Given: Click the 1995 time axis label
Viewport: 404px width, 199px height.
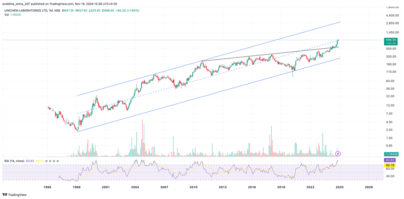Looking at the screenshot, I should pyautogui.click(x=47, y=187).
